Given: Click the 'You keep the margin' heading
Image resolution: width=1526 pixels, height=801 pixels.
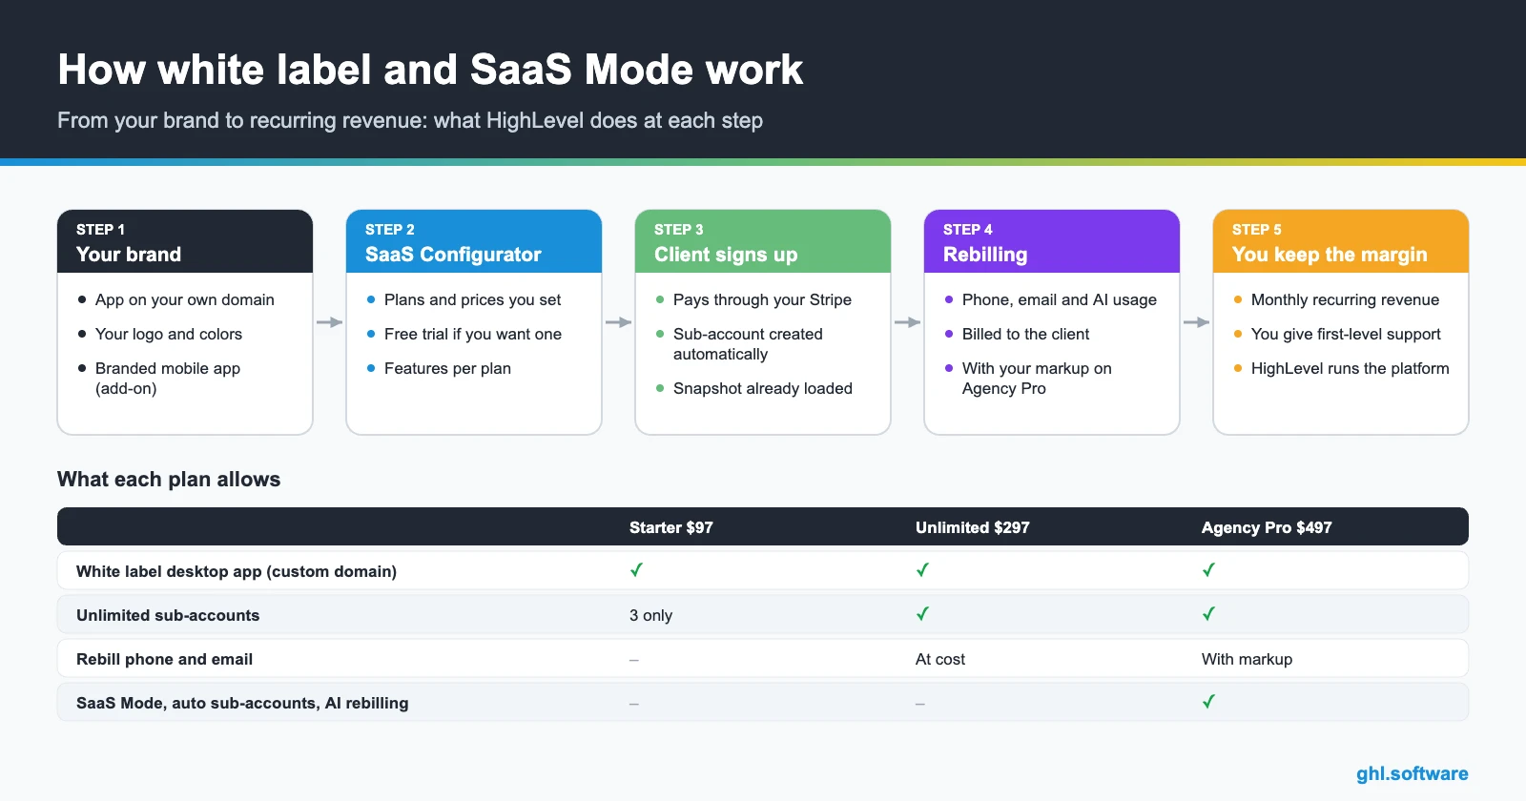Looking at the screenshot, I should (1330, 255).
